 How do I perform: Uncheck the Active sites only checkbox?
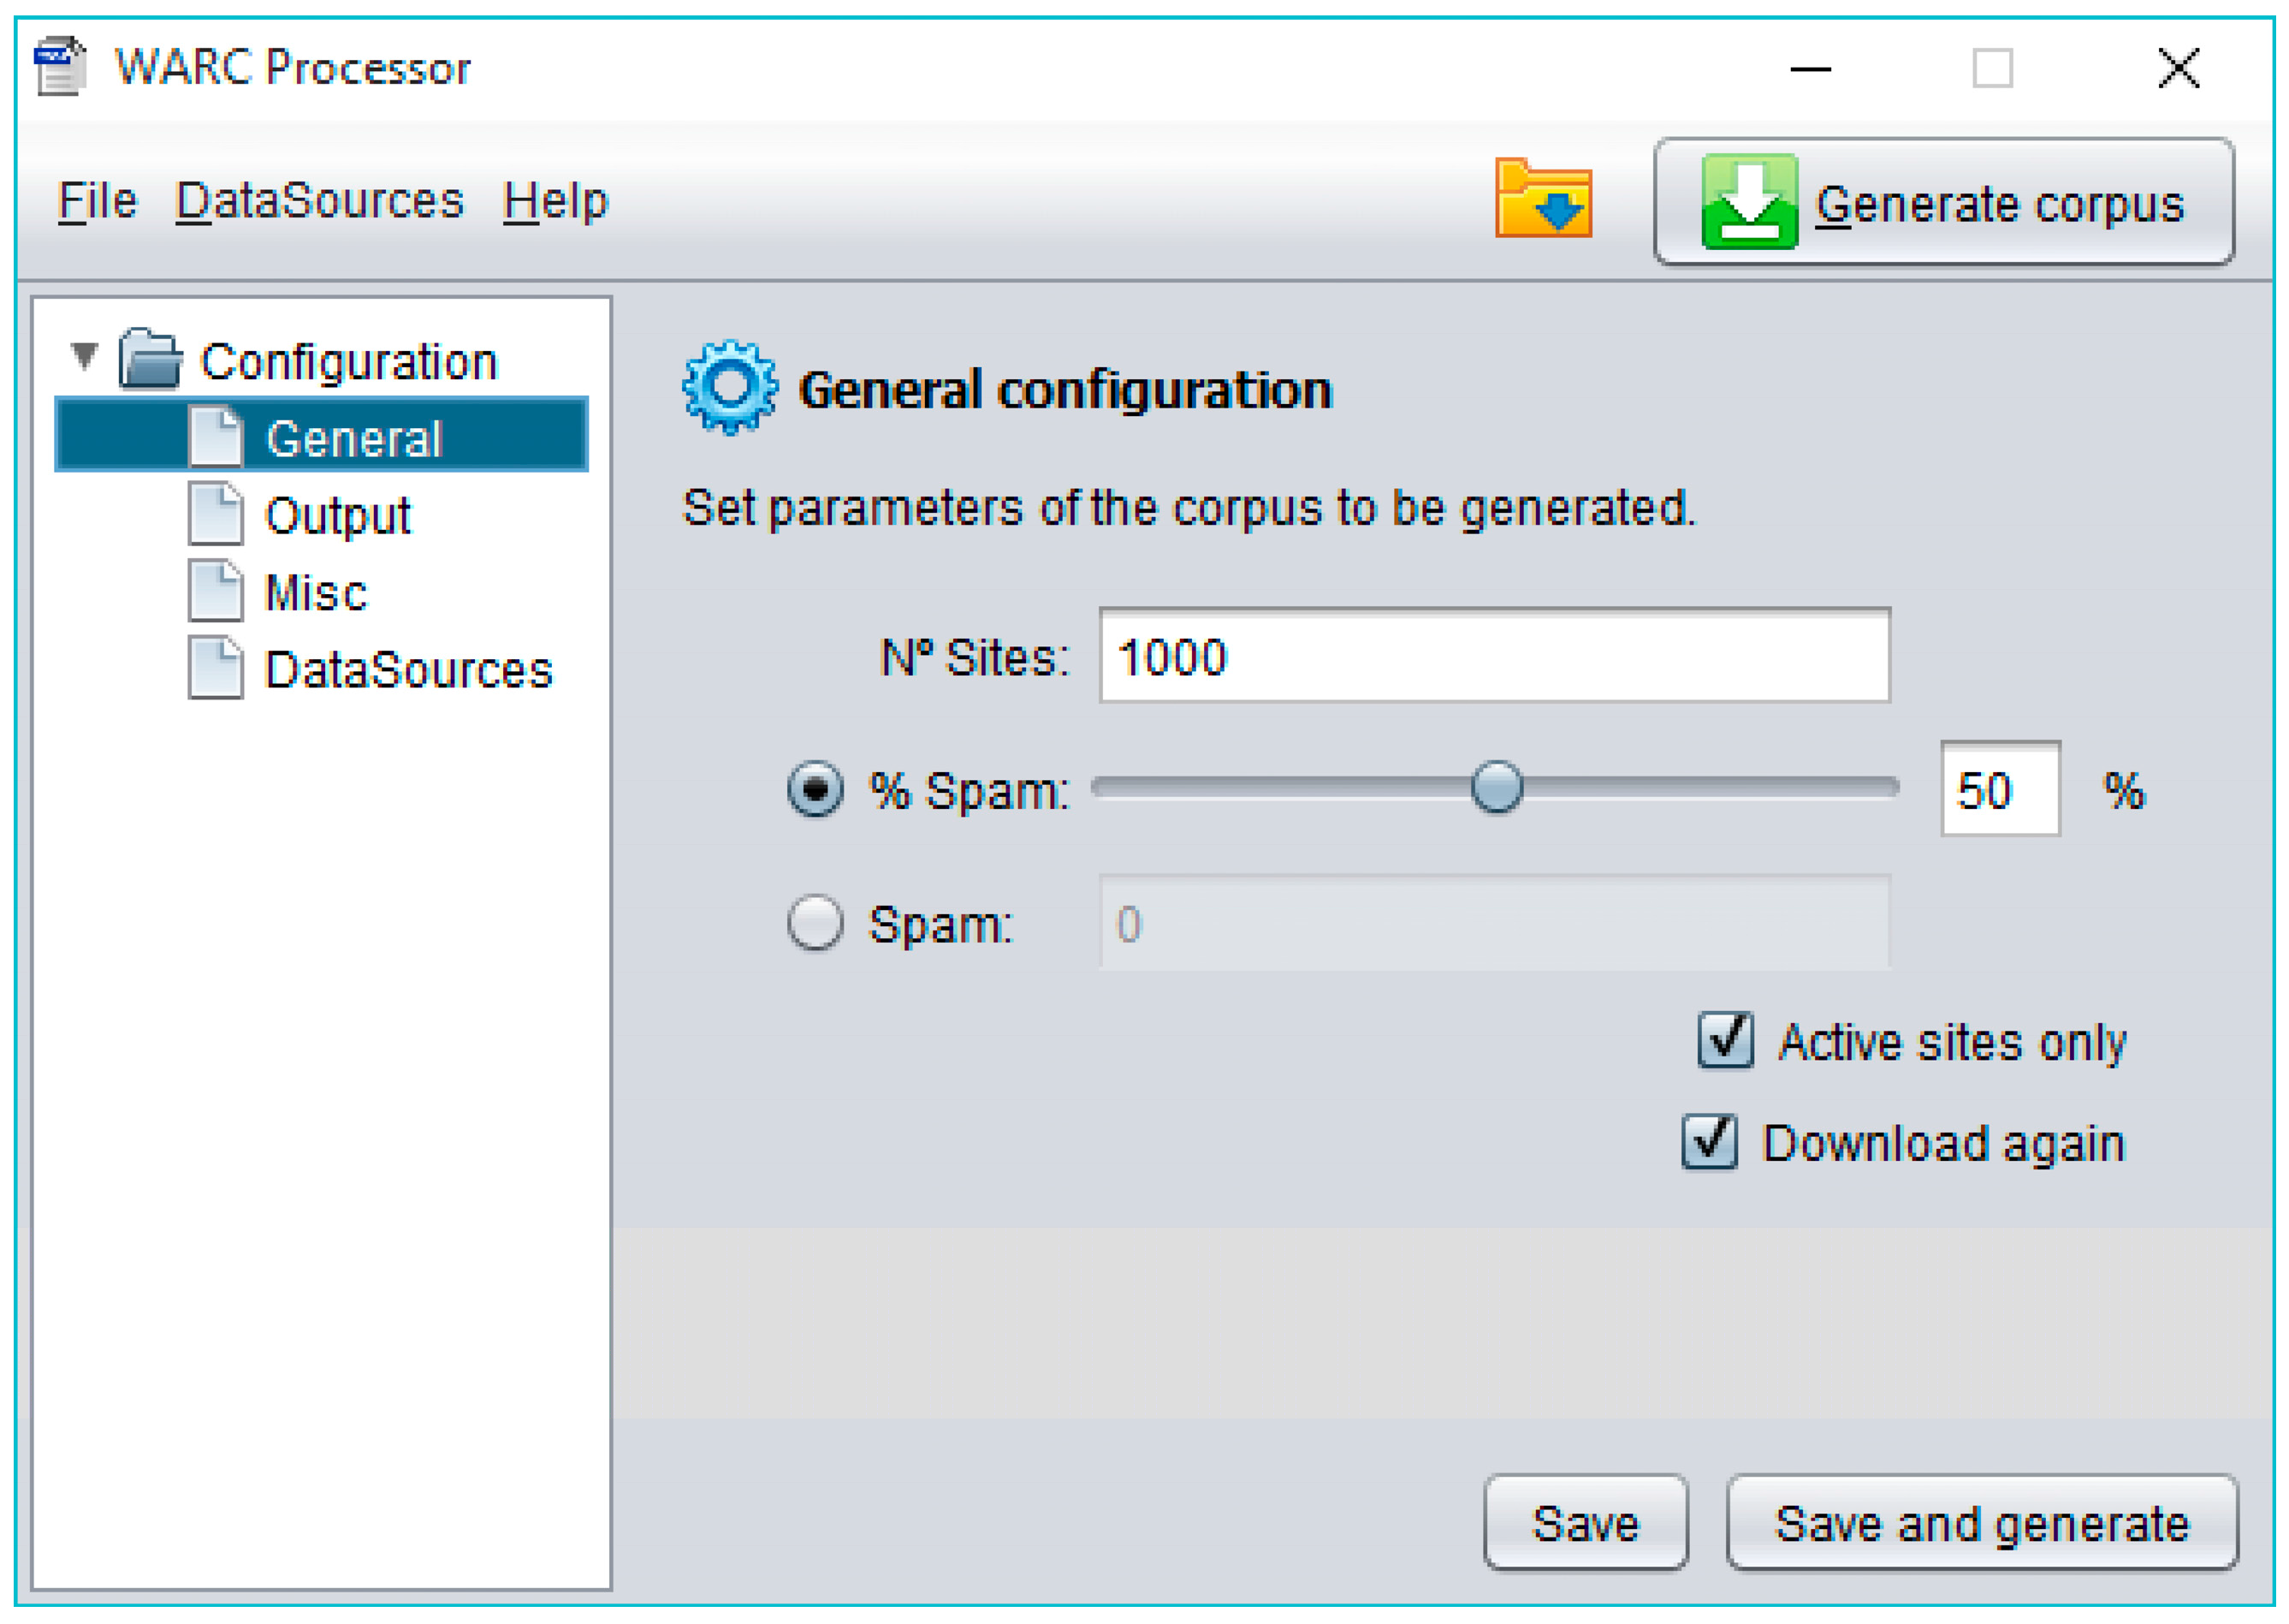click(x=1724, y=1040)
